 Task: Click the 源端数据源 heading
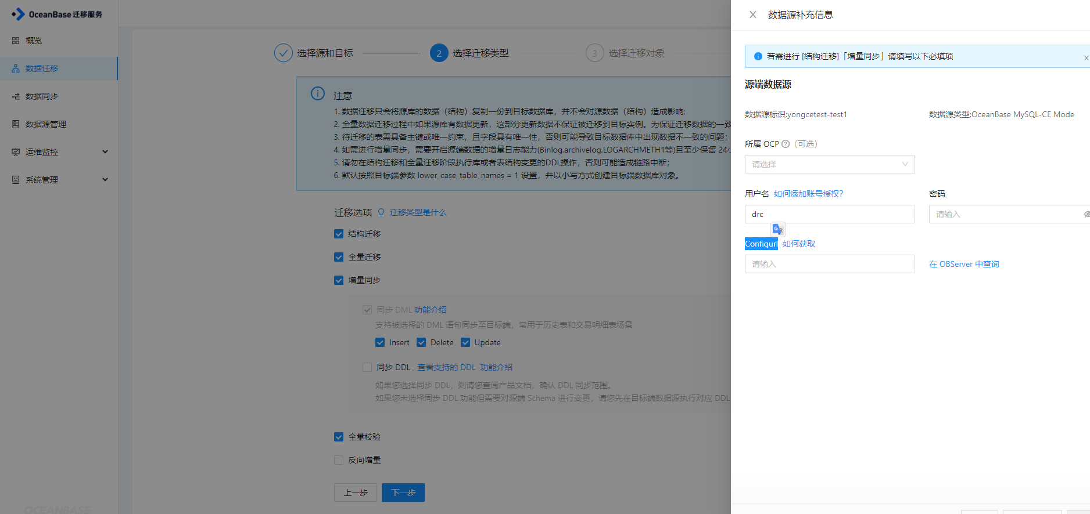pos(768,85)
